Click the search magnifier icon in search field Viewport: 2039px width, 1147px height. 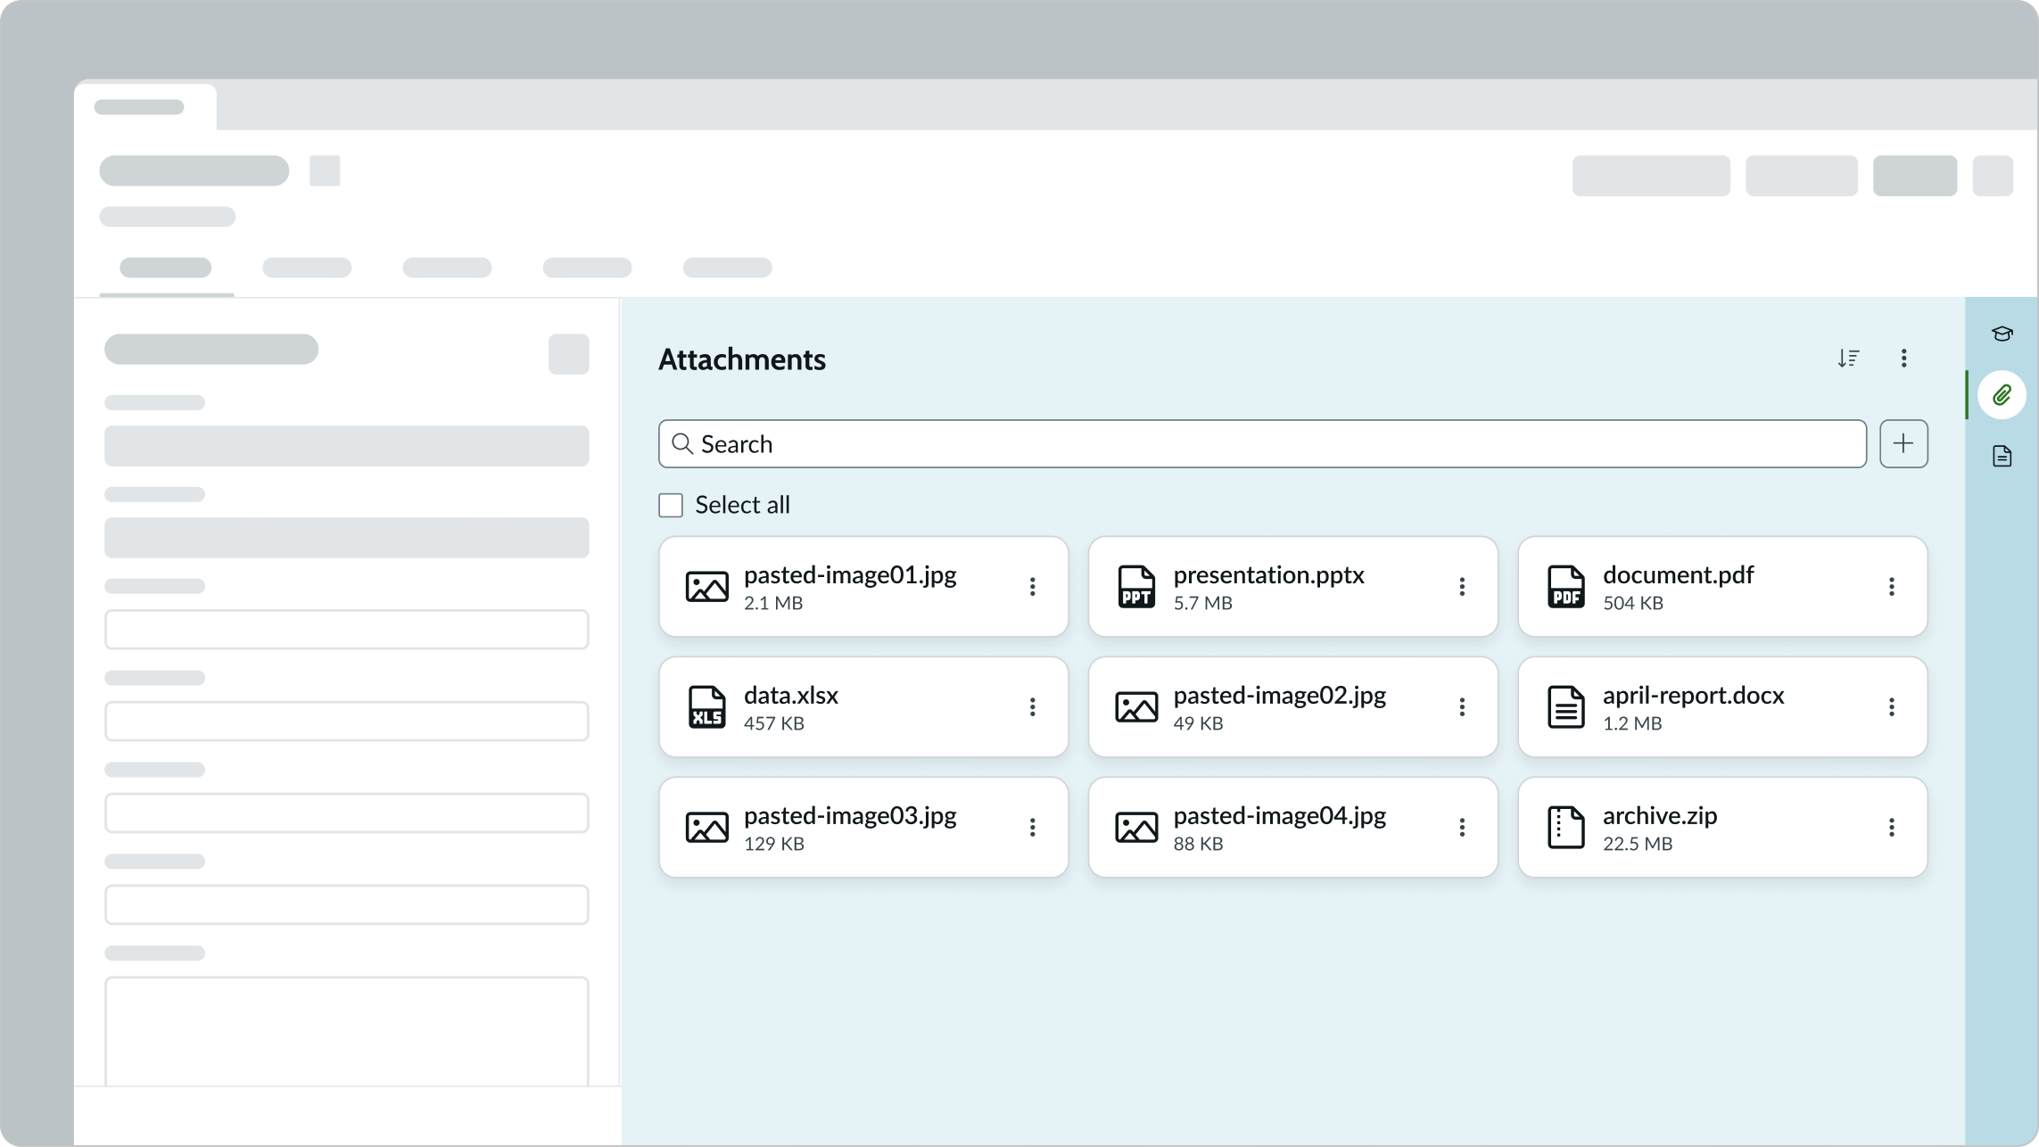point(683,443)
